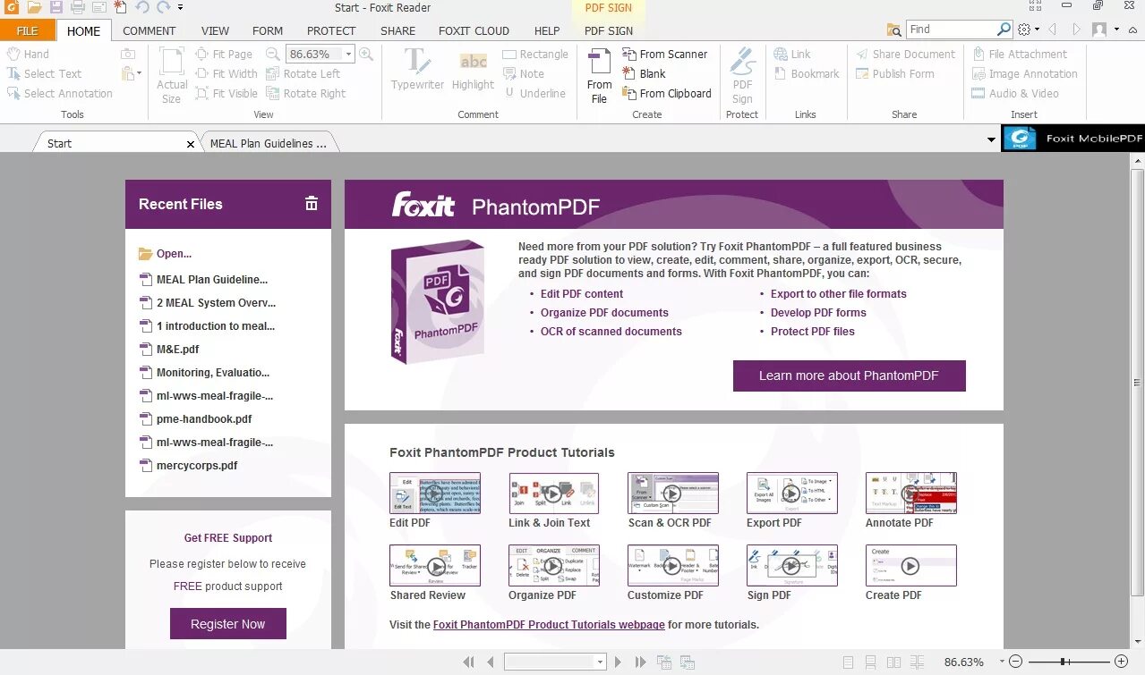
Task: Choose the Select Text tool
Action: [x=44, y=73]
